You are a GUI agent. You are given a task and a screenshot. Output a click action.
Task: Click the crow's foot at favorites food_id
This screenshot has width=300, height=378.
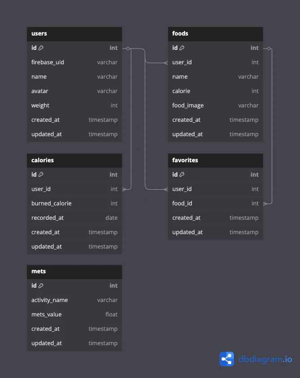tap(265, 204)
